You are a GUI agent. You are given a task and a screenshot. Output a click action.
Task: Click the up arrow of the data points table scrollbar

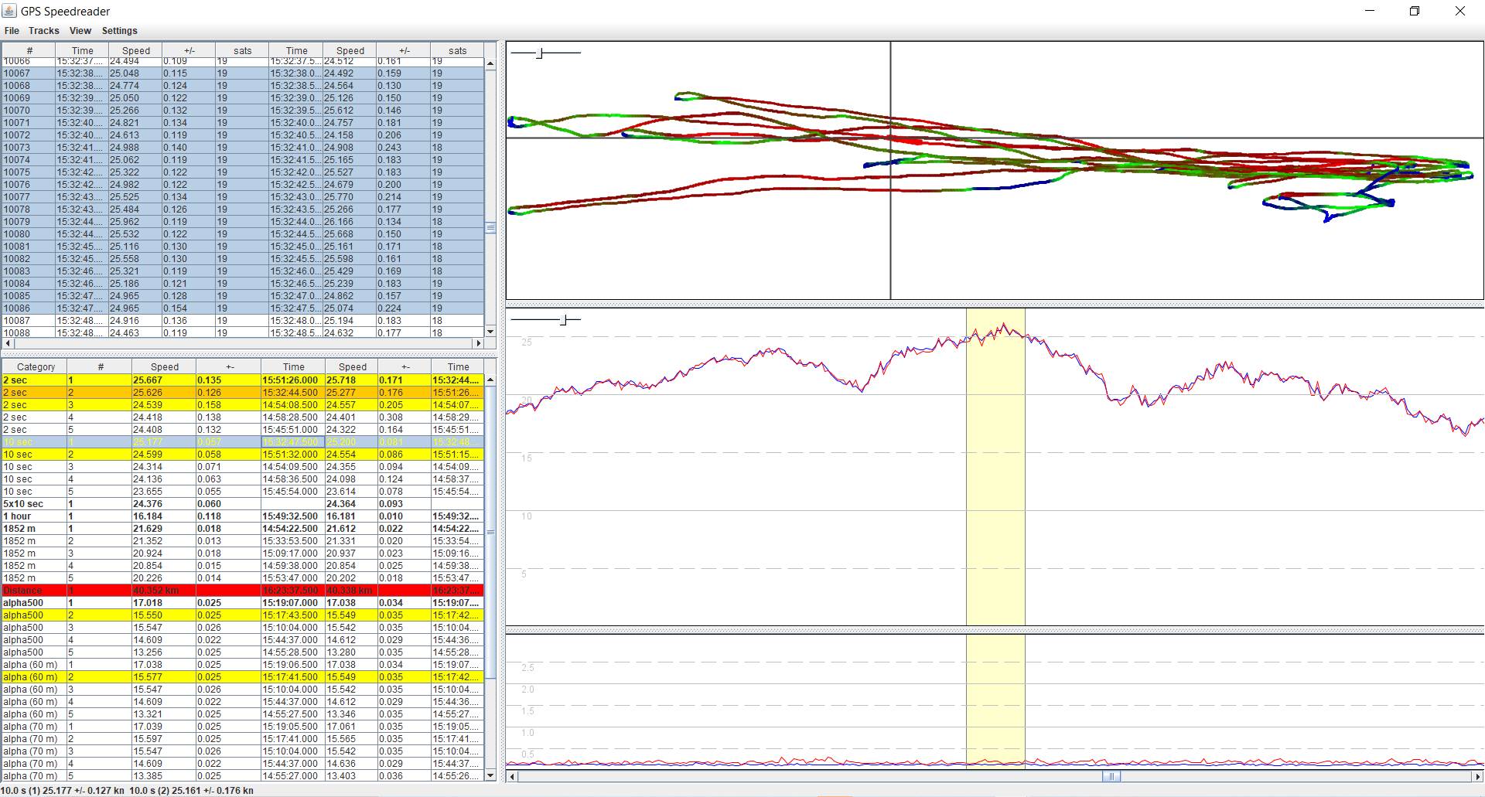click(x=490, y=63)
